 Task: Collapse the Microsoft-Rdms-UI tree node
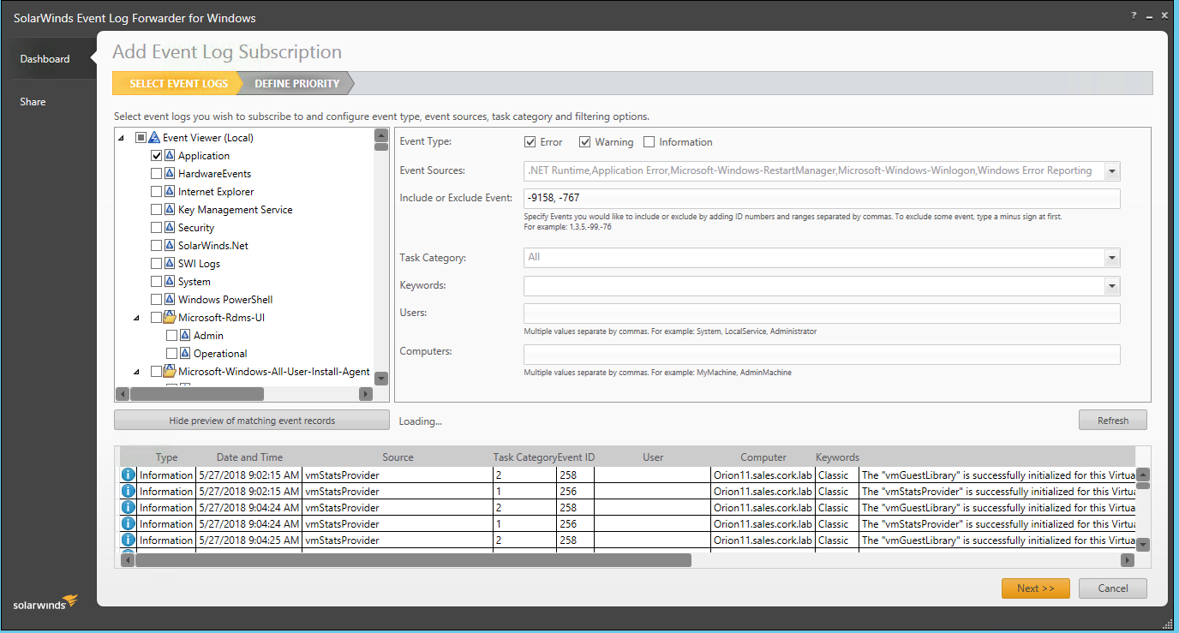click(137, 318)
